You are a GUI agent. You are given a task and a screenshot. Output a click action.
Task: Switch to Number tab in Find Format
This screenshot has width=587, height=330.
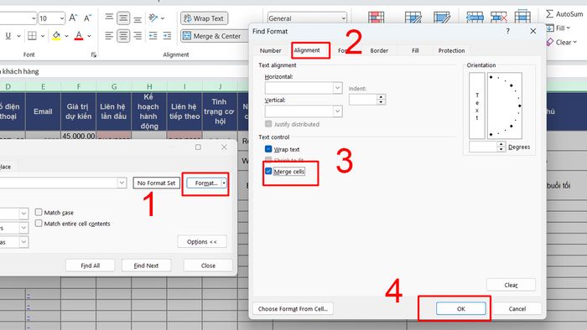[270, 50]
